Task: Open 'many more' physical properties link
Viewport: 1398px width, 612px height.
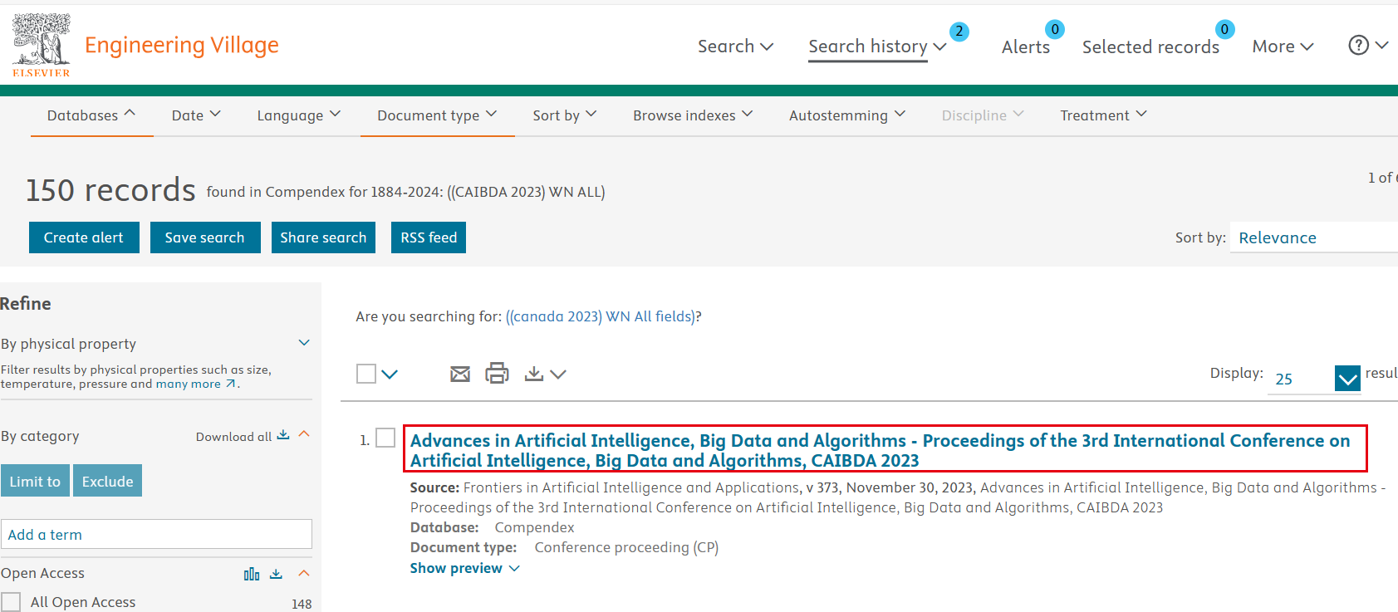Action: (196, 384)
